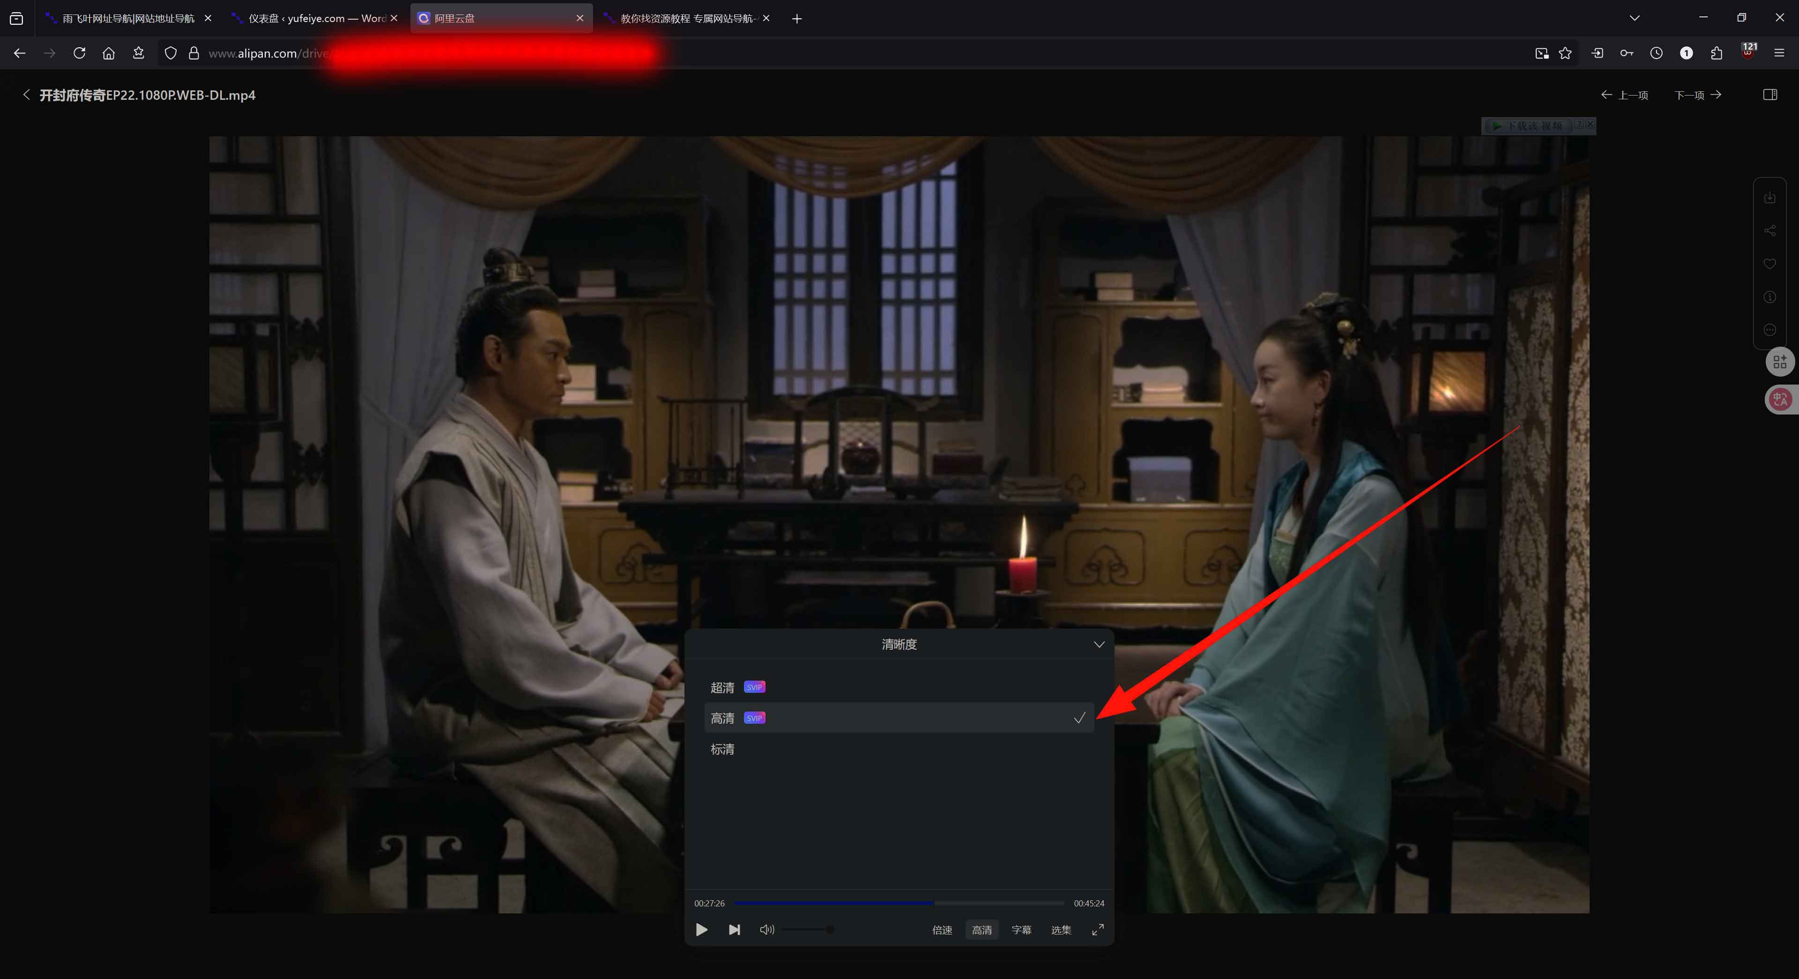Select 高清 video quality option

click(x=899, y=718)
